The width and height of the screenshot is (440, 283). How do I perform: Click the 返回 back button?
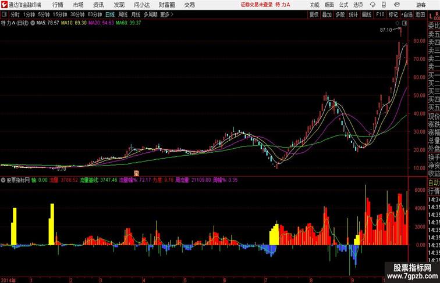point(420,15)
